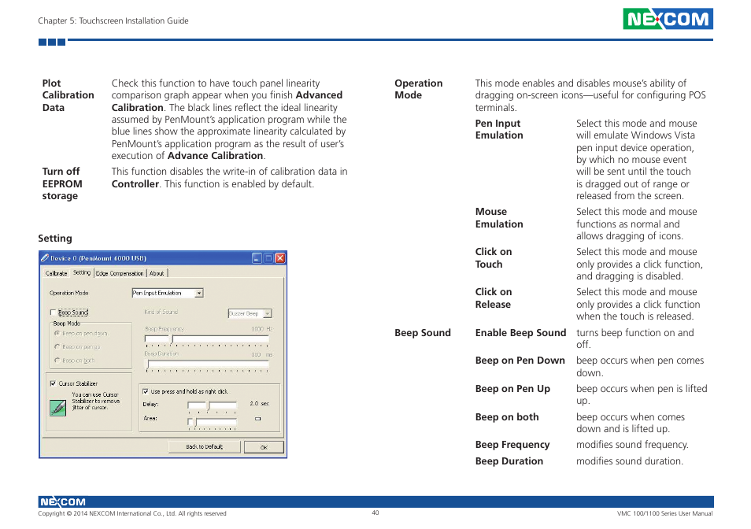The width and height of the screenshot is (751, 529).
Task: Click the Beep Duration slider thumb
Action: point(148,365)
